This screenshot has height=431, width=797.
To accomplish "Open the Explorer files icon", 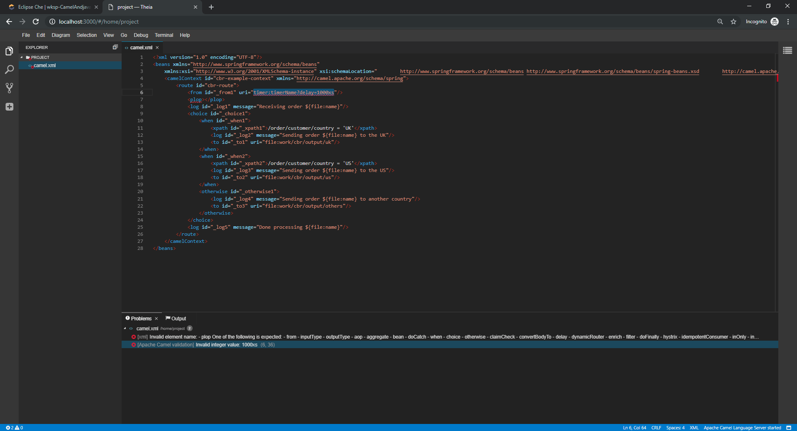I will click(x=9, y=51).
